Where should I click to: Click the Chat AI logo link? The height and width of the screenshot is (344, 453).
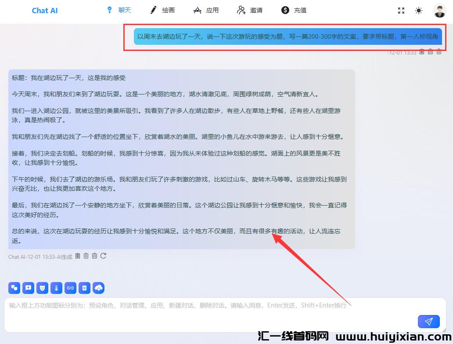point(44,10)
